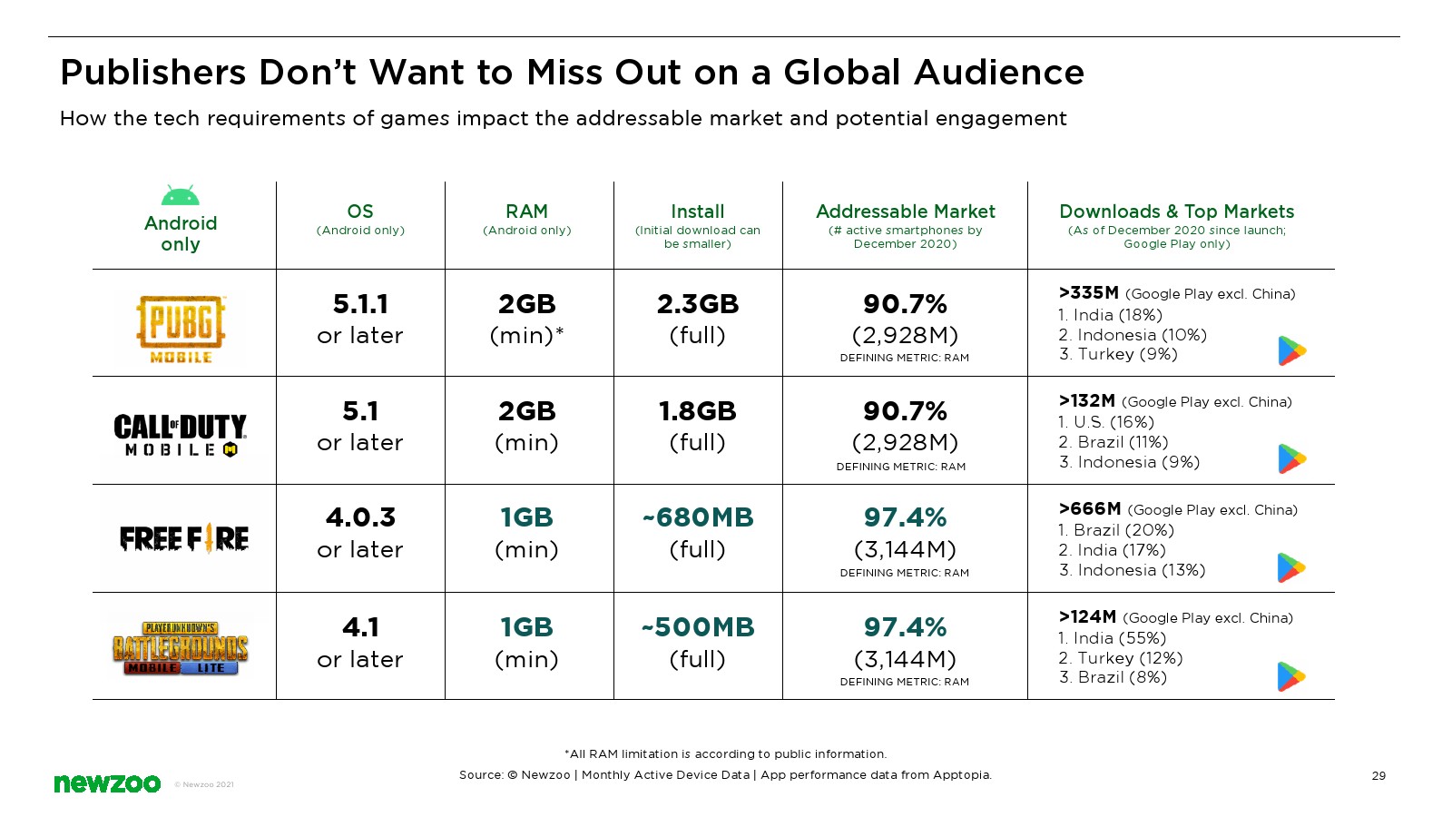
Task: Select the RAM column header
Action: point(526,212)
